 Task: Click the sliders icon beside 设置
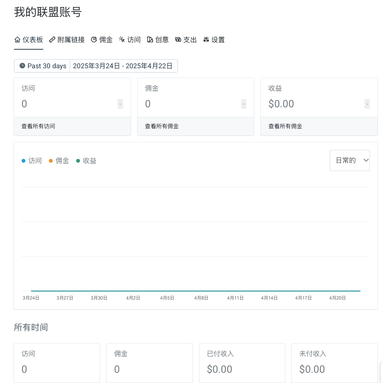click(x=206, y=39)
